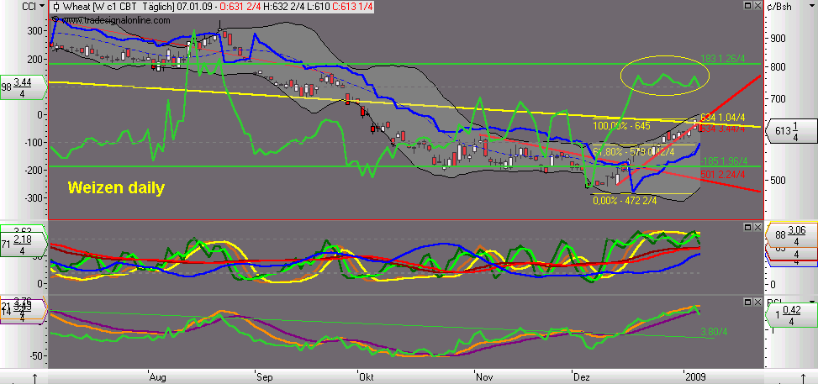Click the 'Dez' month on time axis

583,376
